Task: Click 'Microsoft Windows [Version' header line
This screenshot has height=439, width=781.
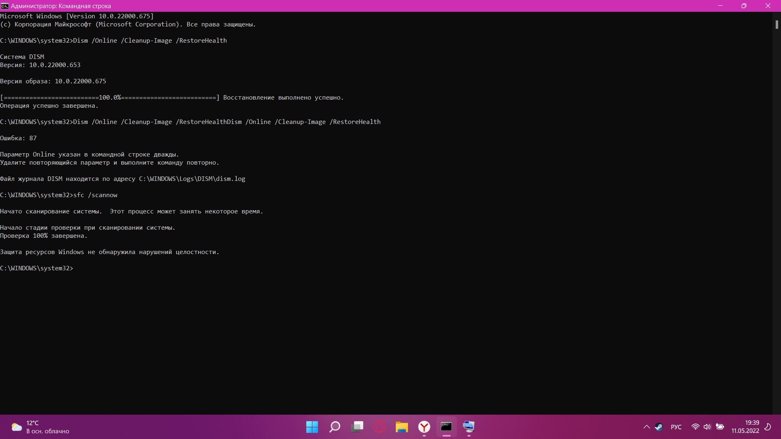Action: [x=77, y=16]
